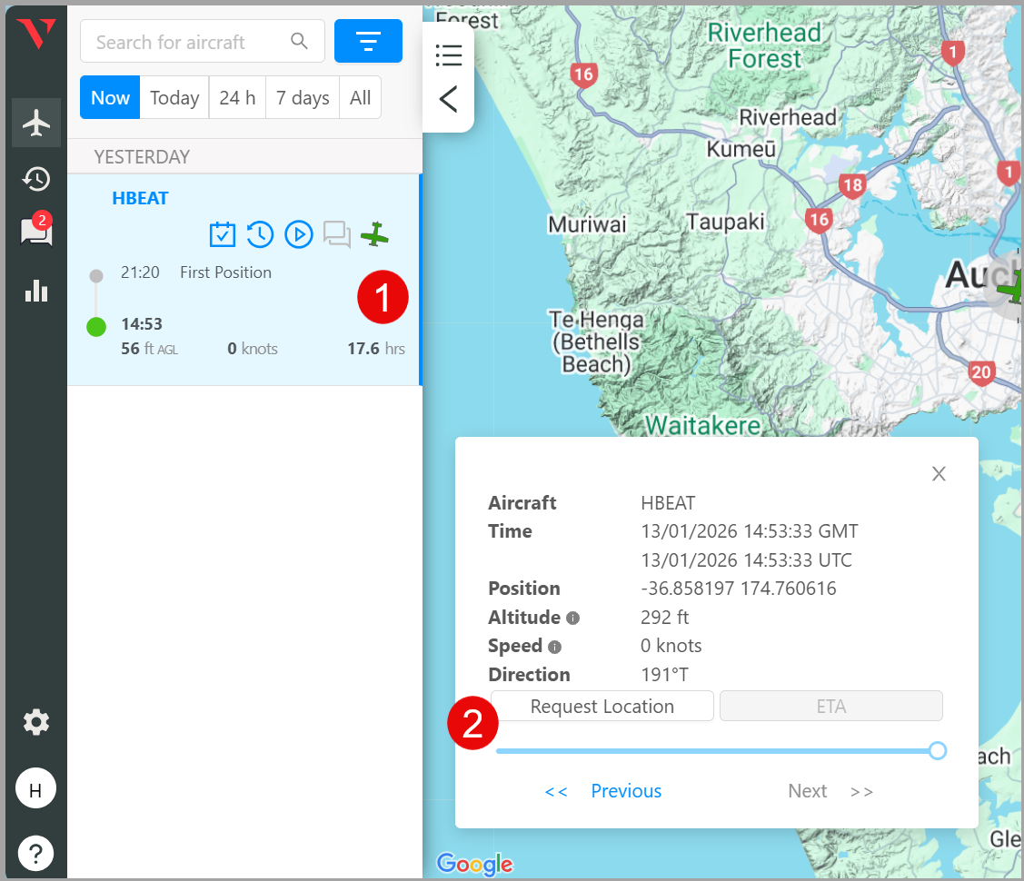Viewport: 1024px width, 881px height.
Task: Open the history clock sidebar icon
Action: [x=36, y=179]
